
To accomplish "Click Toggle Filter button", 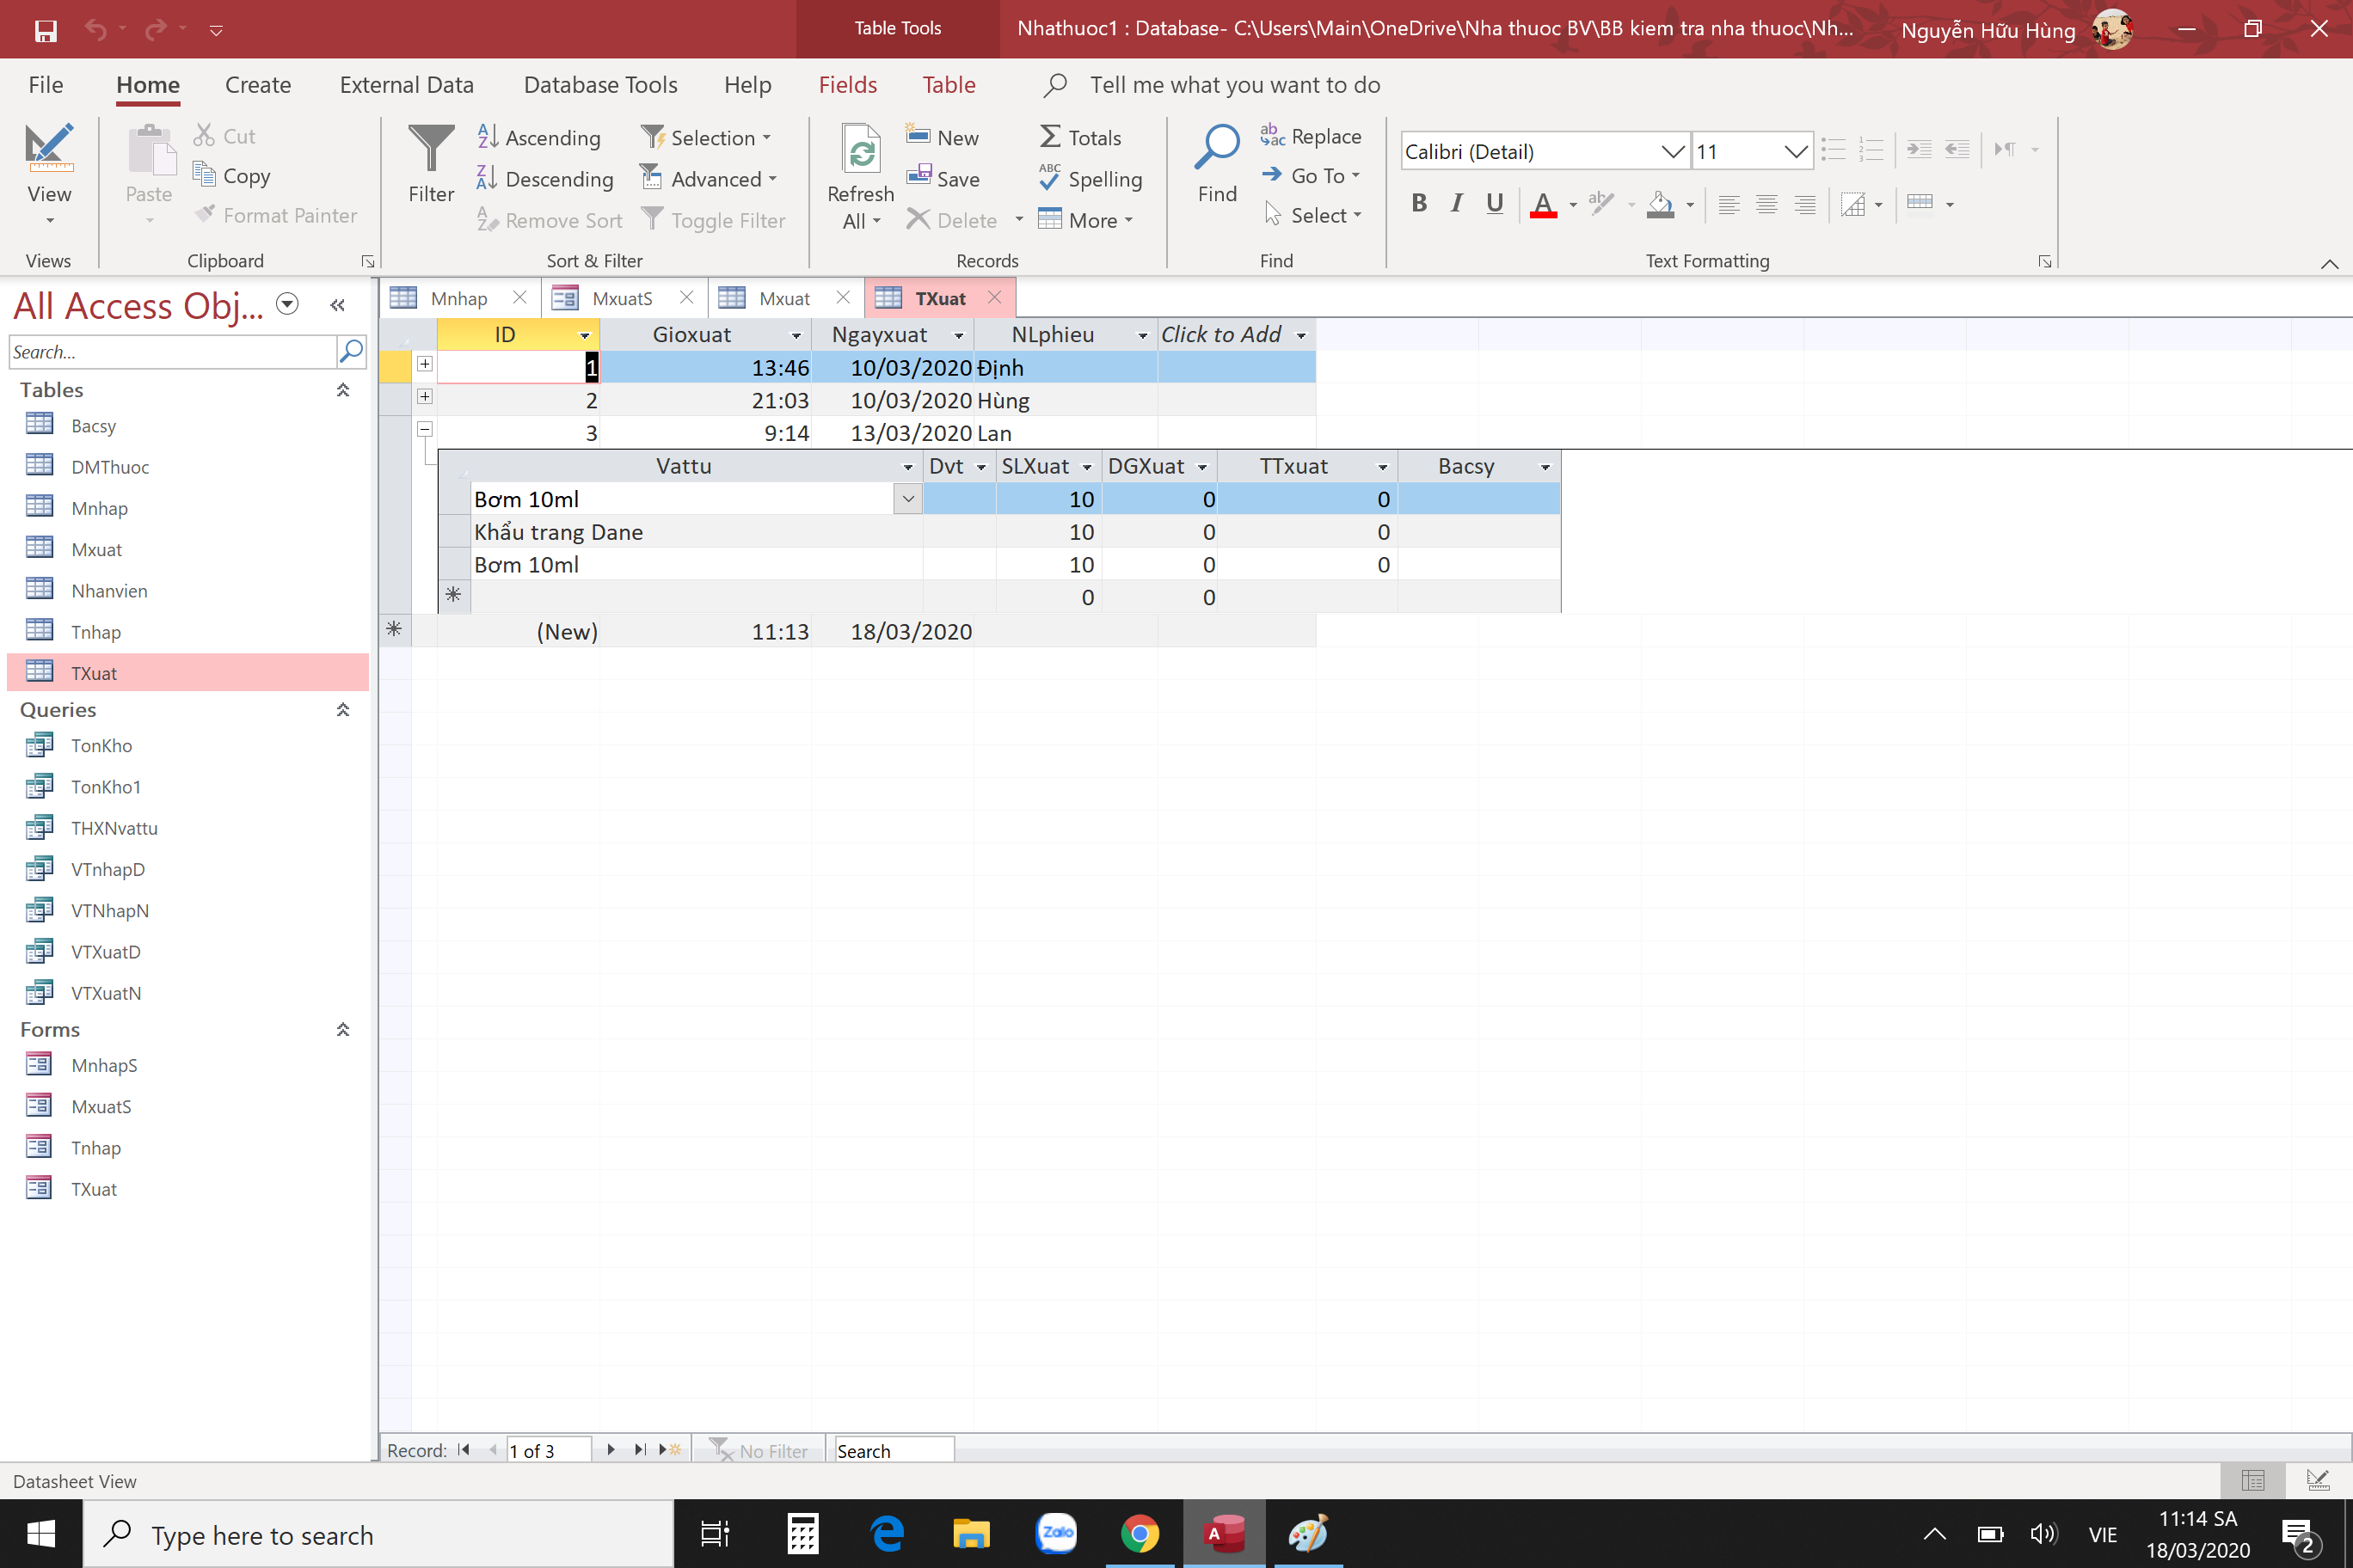I will 713,220.
